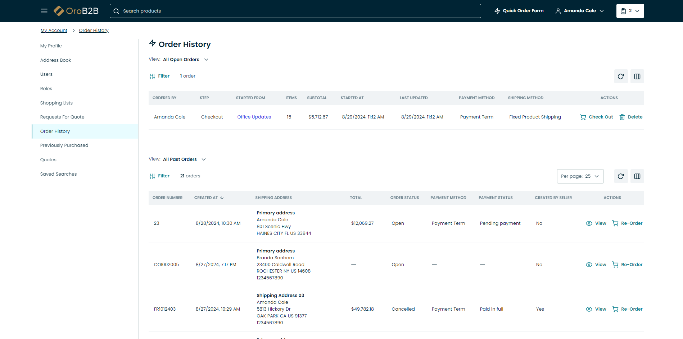Check out the Amanda Cole open order
This screenshot has height=339, width=683.
596,117
